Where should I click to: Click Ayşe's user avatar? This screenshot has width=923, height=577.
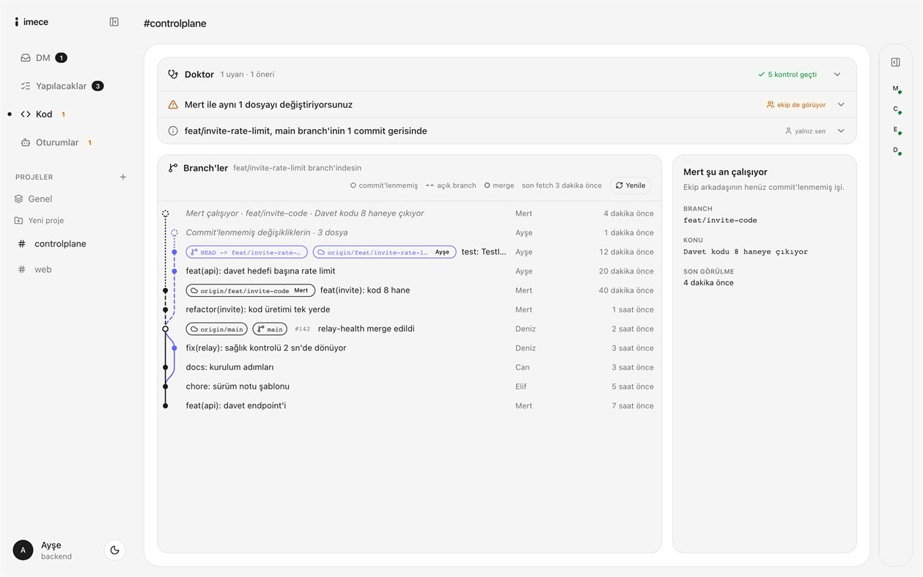[23, 550]
